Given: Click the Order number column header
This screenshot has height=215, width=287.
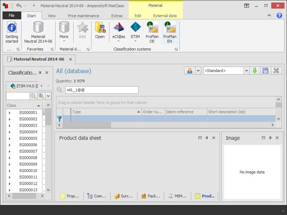Looking at the screenshot, I should click(x=154, y=112).
